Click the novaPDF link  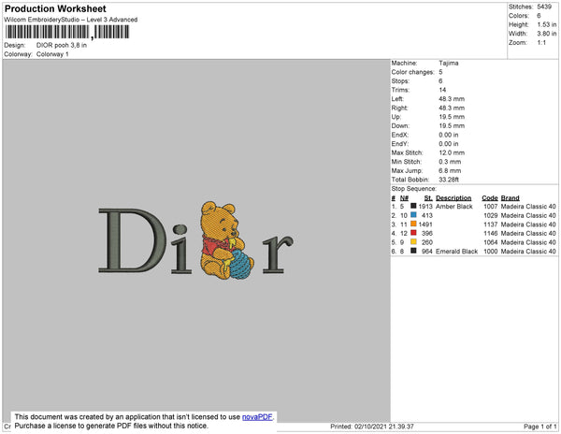[x=257, y=417]
